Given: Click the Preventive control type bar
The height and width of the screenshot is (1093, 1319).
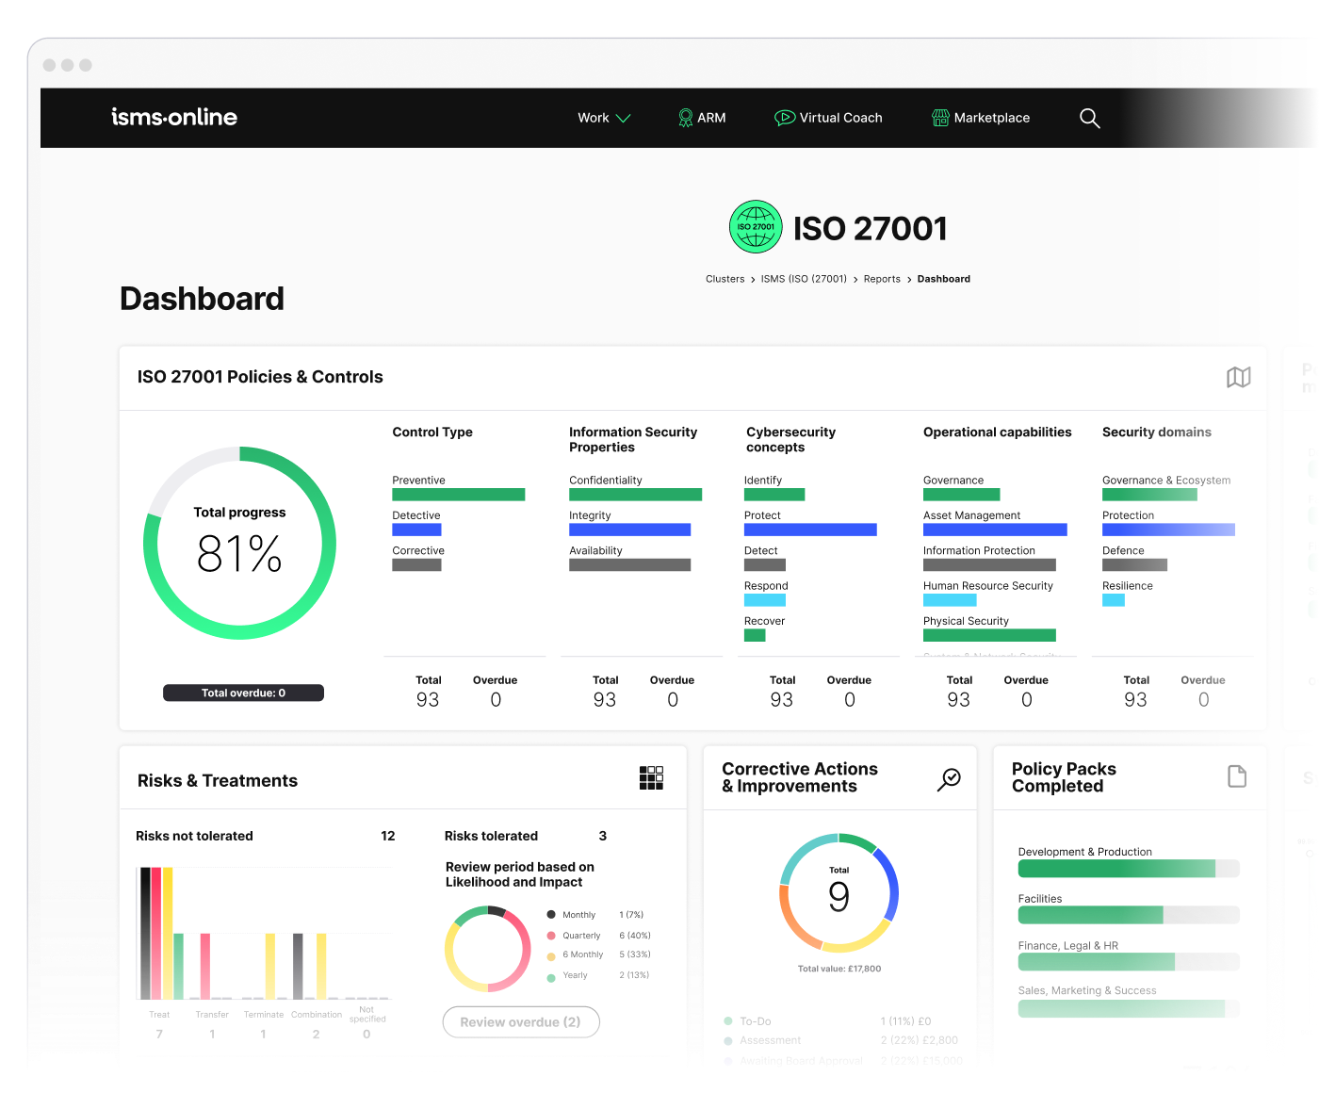Looking at the screenshot, I should click(x=458, y=495).
